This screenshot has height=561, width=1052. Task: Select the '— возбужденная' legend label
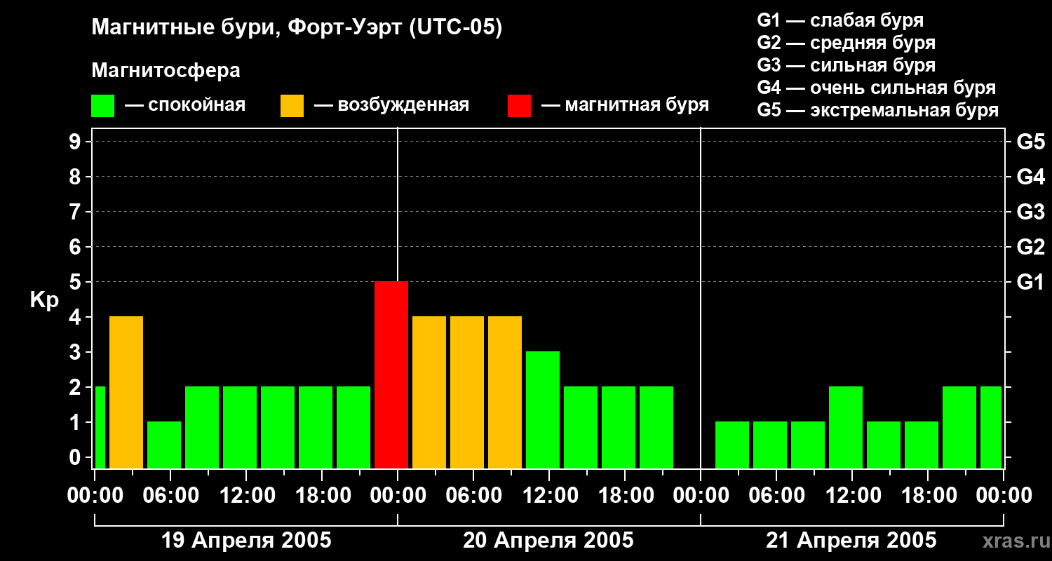coord(391,106)
